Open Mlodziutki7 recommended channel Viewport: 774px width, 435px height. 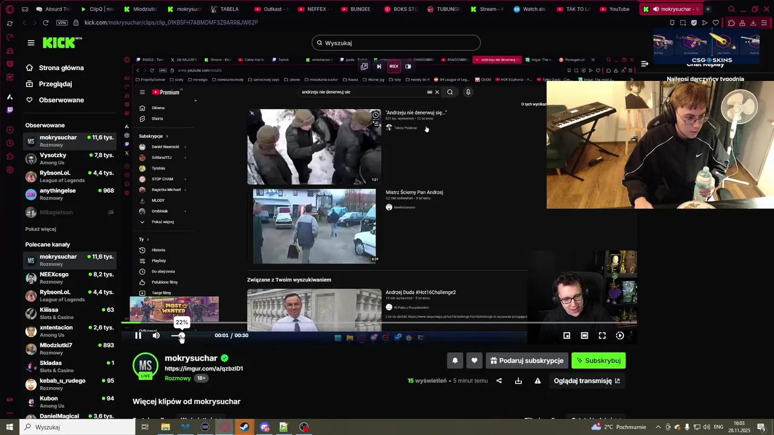pyautogui.click(x=70, y=349)
